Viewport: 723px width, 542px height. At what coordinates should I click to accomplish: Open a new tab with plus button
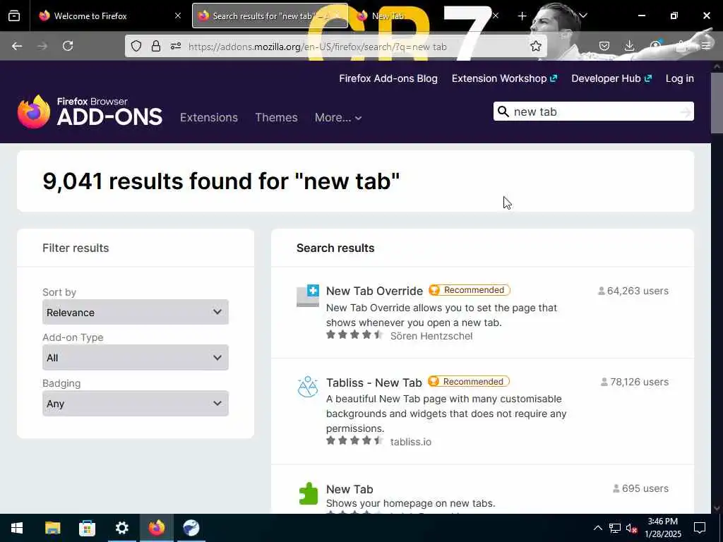(x=522, y=16)
